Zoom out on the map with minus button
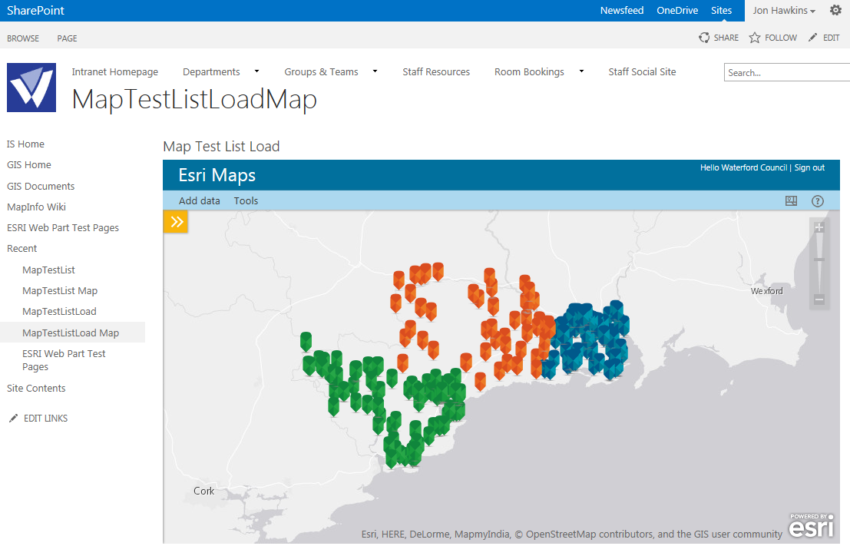Image resolution: width=850 pixels, height=556 pixels. pos(819,300)
